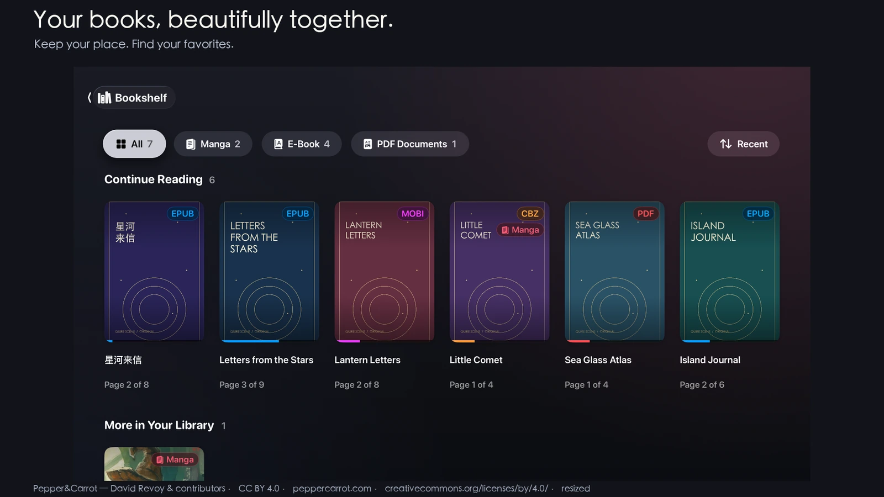Click the sort arrows icon in Recent
This screenshot has height=497, width=884.
(x=726, y=144)
